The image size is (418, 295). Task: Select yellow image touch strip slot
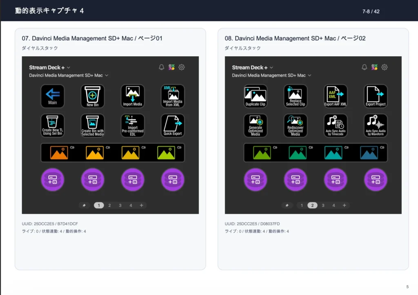click(x=130, y=153)
